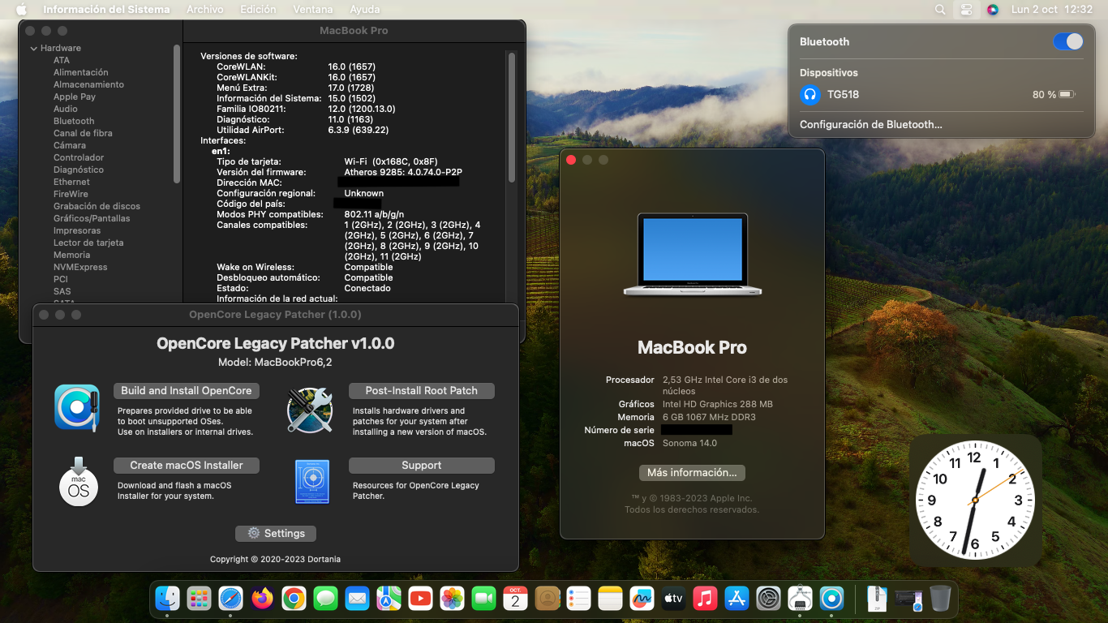The height and width of the screenshot is (623, 1108).
Task: Select Memoria in the Hardware sidebar
Action: click(71, 255)
